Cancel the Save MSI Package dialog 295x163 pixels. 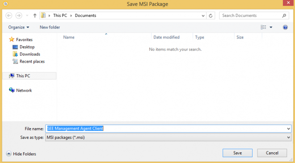click(x=272, y=153)
